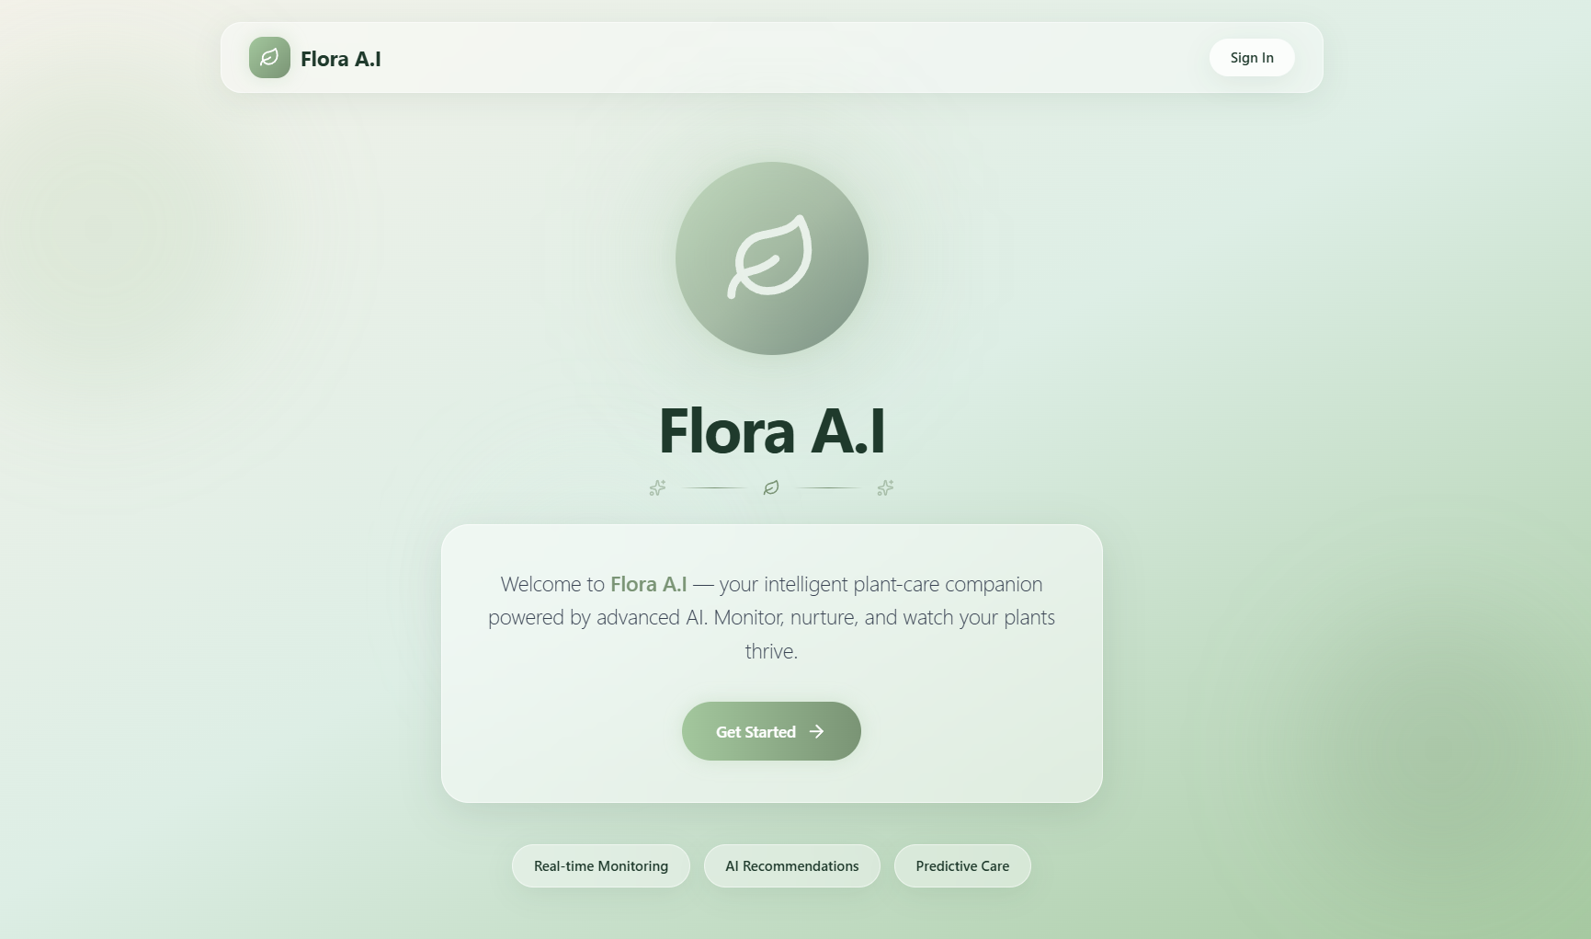Click the divider line right of small leaf
The height and width of the screenshot is (939, 1591).
click(x=826, y=487)
